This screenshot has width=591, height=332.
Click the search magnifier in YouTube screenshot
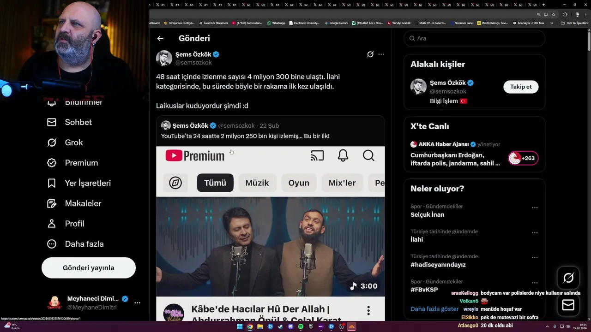[368, 156]
